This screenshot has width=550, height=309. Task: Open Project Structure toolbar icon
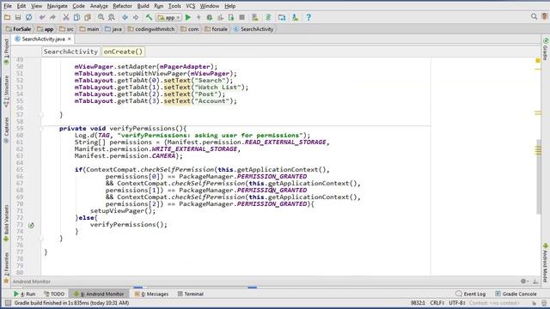tap(282, 17)
